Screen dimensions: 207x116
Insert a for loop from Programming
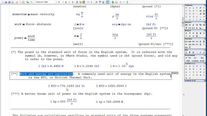(190, 58)
